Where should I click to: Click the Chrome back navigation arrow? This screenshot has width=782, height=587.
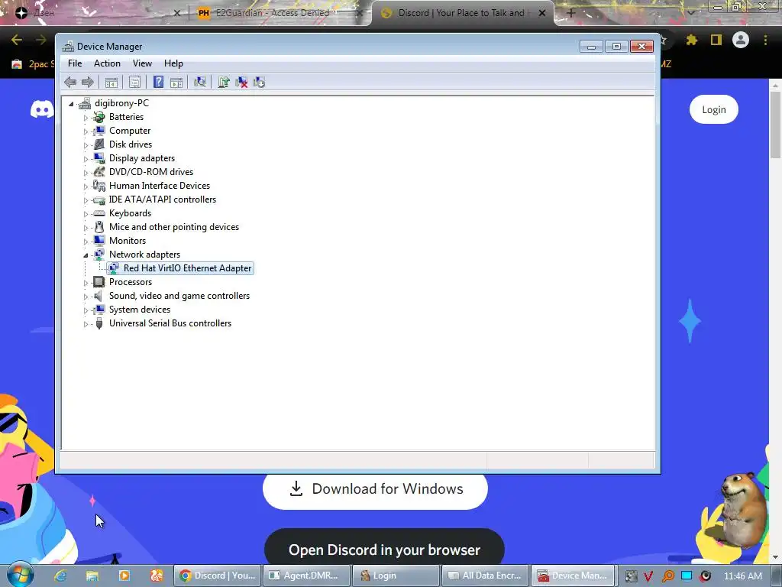[x=17, y=40]
